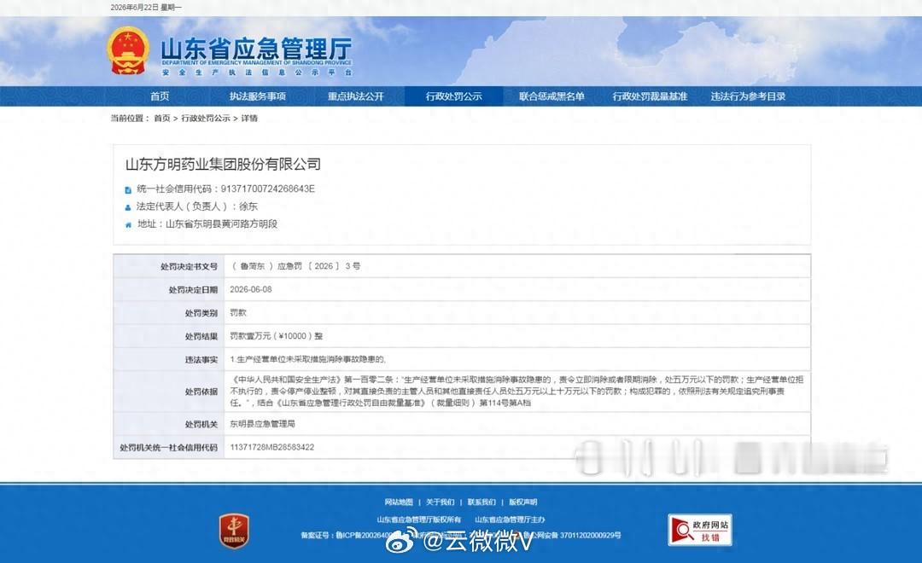Open the 关于我们 footer link
Viewport: 922px width, 563px height.
441,502
